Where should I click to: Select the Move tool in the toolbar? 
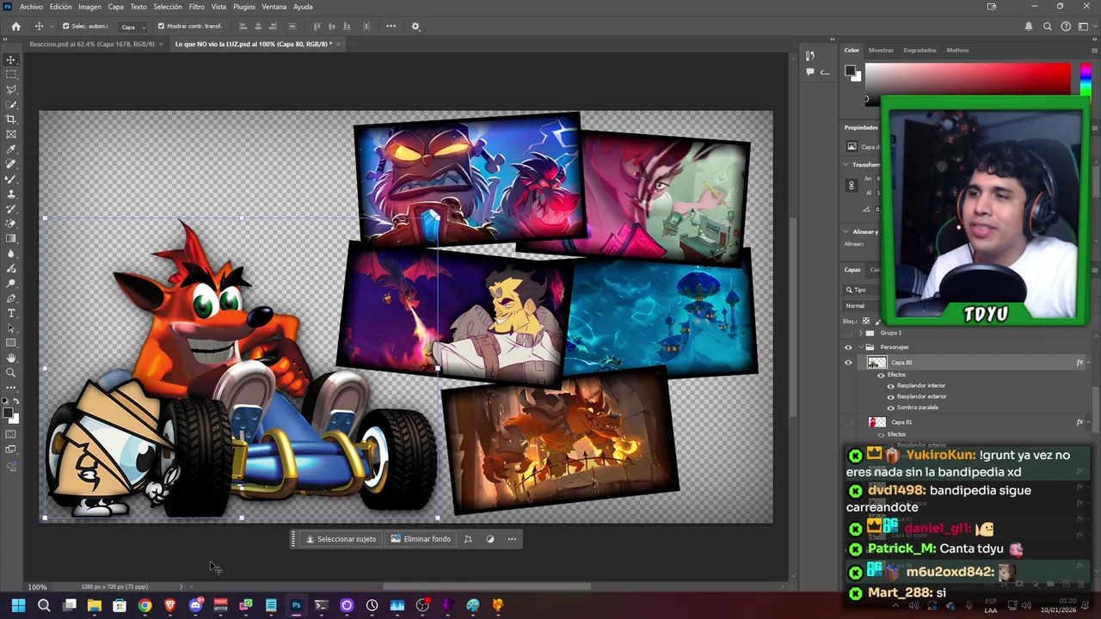click(11, 59)
